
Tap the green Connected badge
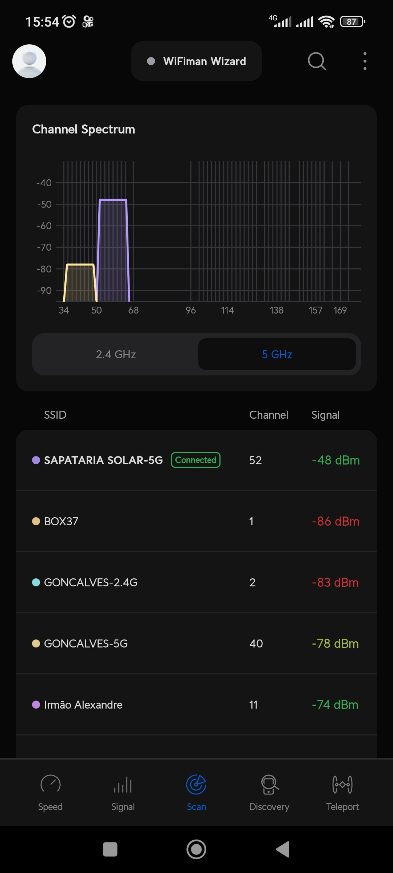pos(196,460)
